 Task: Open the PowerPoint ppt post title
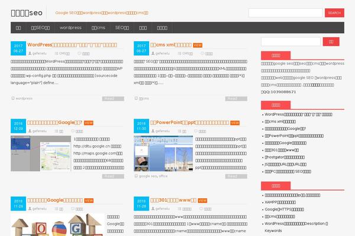pyautogui.click(x=189, y=122)
